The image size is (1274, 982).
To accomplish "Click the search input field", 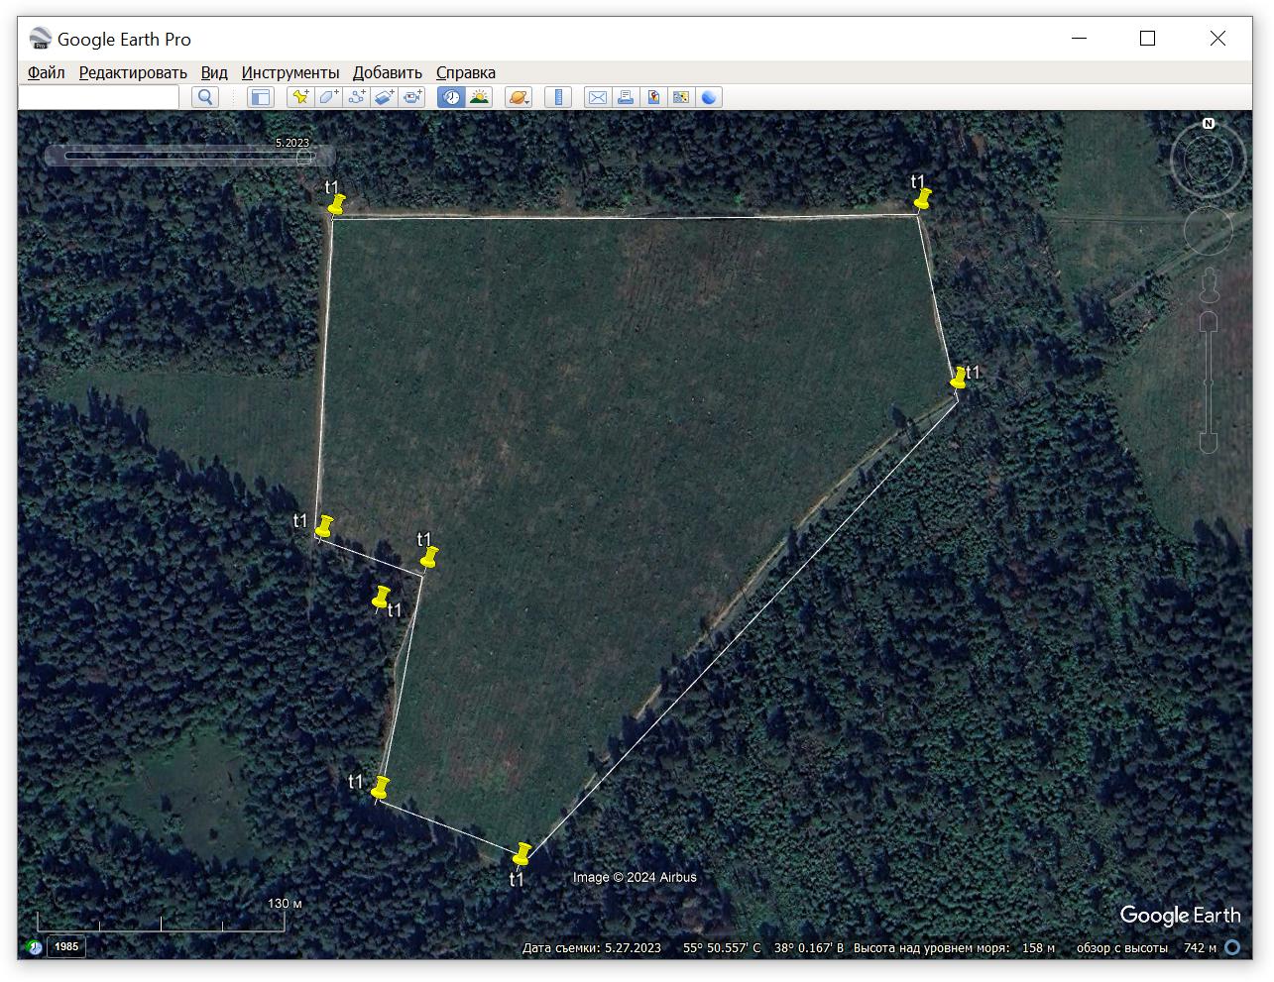I will pos(99,97).
